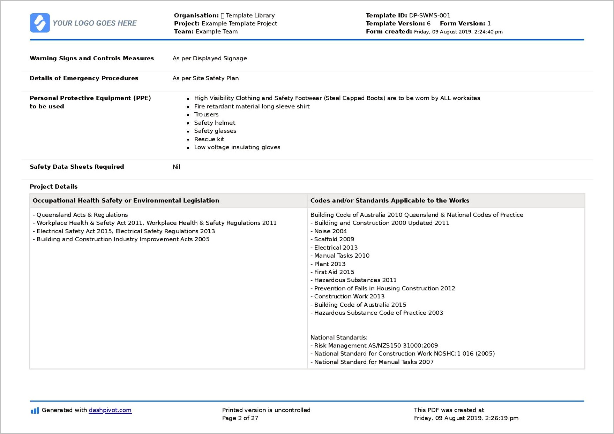Click the '- First Aid 2015' entry
The image size is (614, 434).
click(x=332, y=272)
